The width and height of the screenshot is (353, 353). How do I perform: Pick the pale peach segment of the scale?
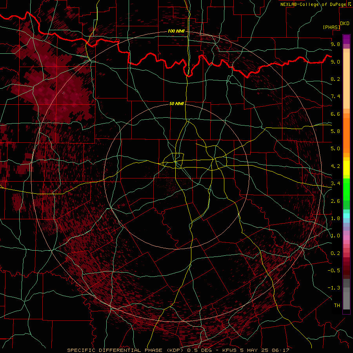346,80
